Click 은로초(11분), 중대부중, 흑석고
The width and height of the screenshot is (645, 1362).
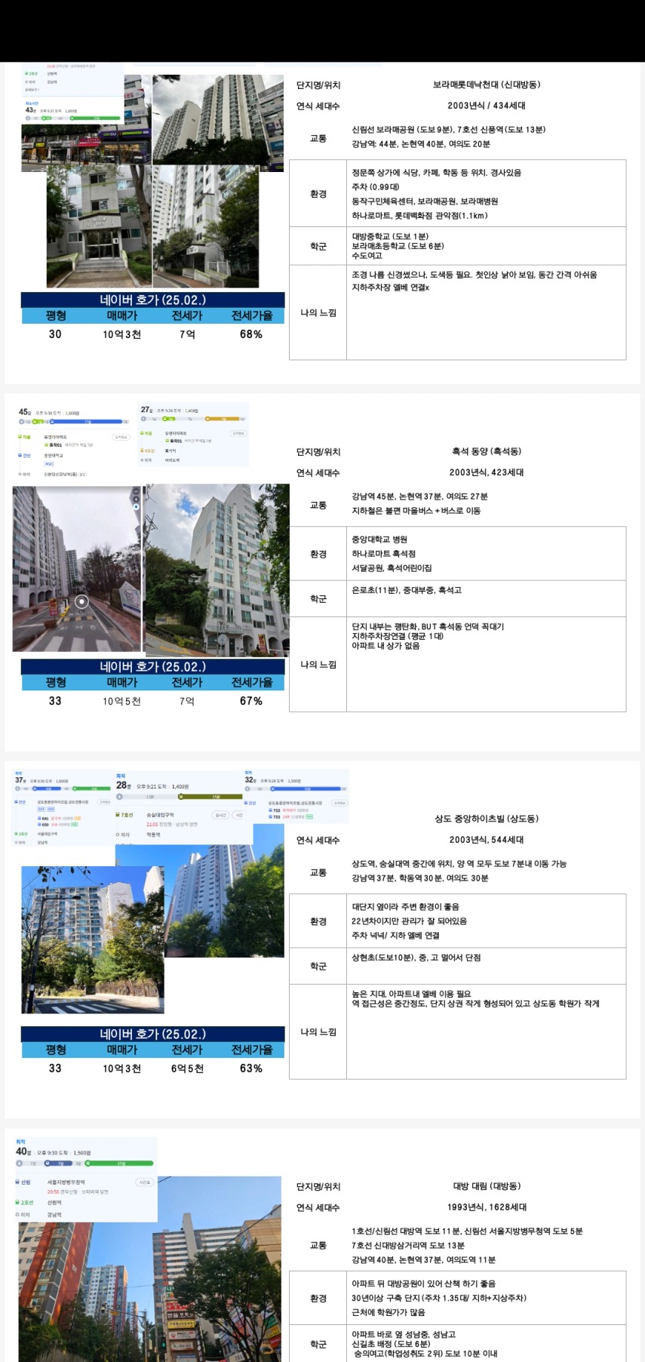coord(407,590)
